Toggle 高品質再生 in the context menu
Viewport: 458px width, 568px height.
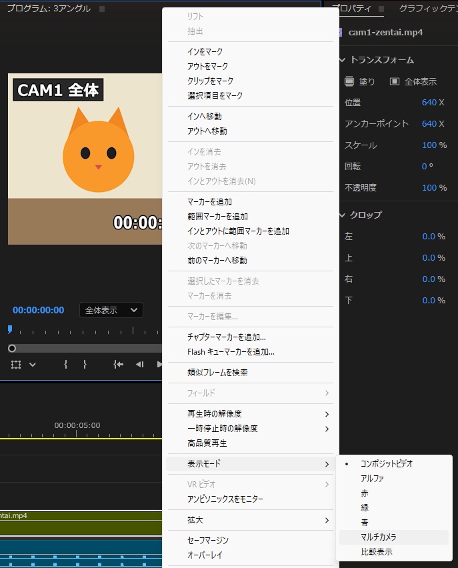[x=251, y=443]
